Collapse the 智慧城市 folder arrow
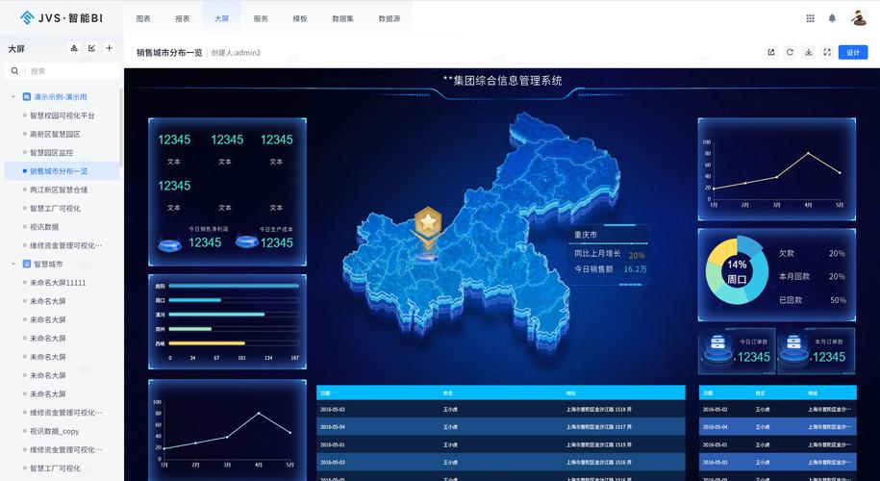Viewport: 880px width, 481px height. [x=13, y=264]
